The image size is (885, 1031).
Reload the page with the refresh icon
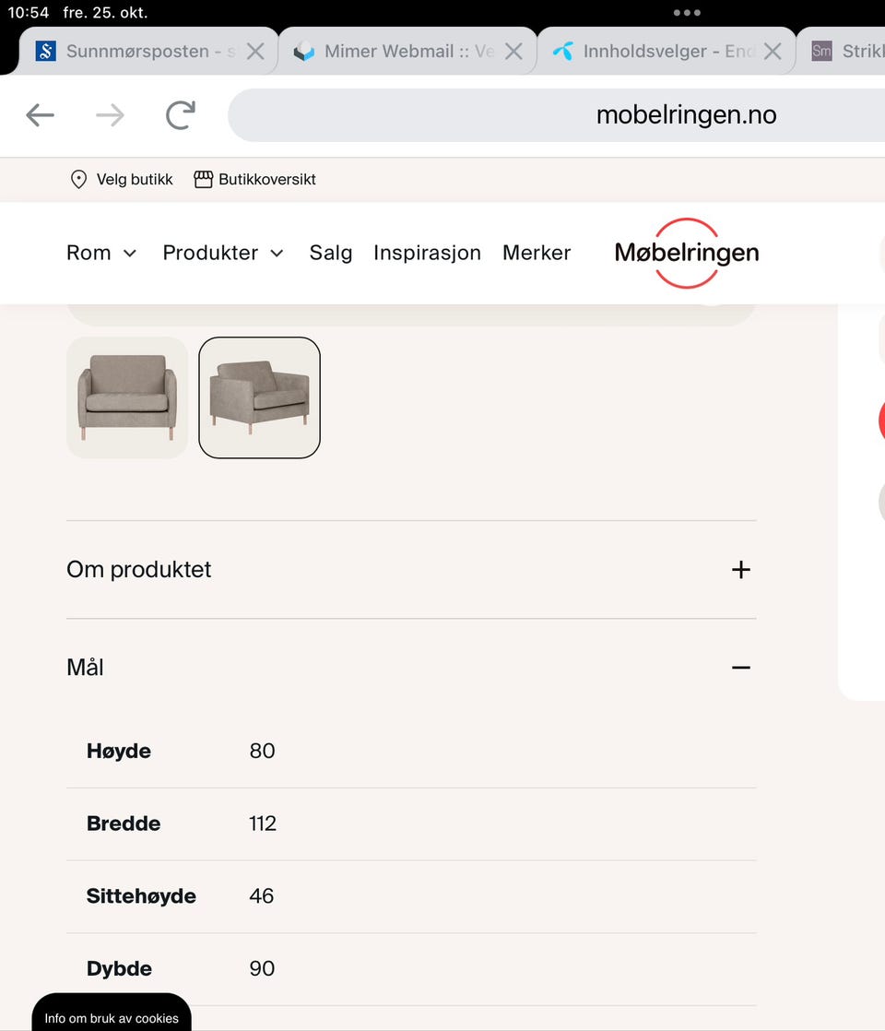tap(180, 115)
